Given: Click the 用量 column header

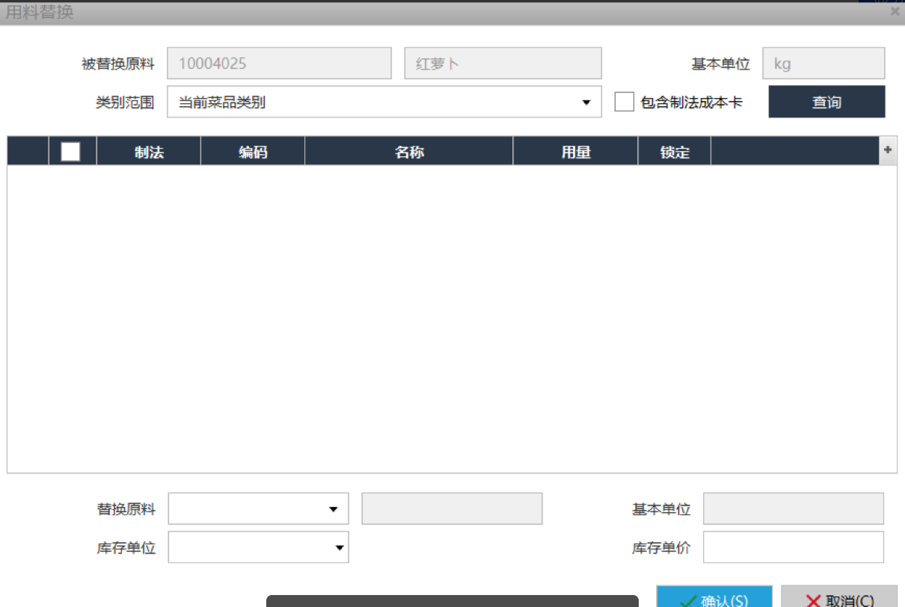Looking at the screenshot, I should [x=576, y=152].
